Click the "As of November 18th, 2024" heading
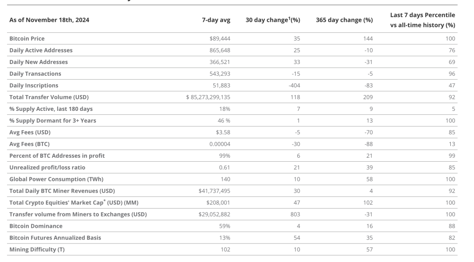 point(49,20)
